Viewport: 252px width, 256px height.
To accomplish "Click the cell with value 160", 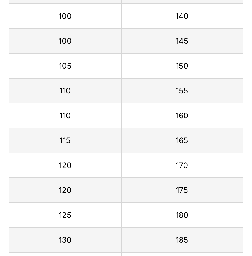I will click(182, 116).
